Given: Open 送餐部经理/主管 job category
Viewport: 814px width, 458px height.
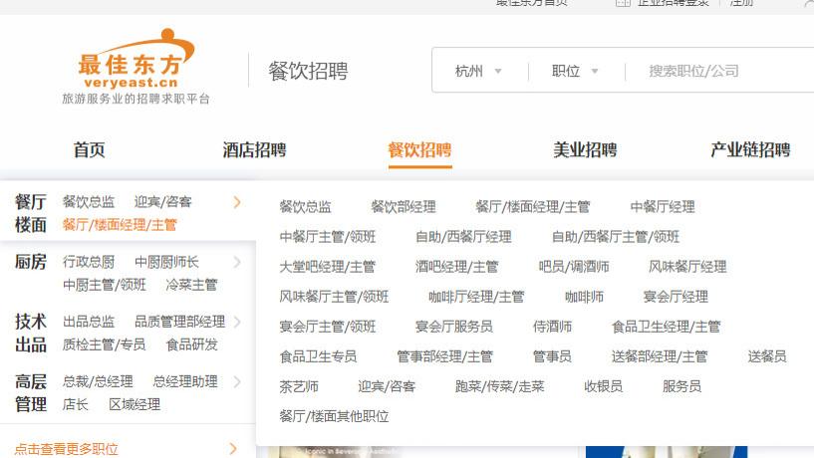Looking at the screenshot, I should point(660,356).
